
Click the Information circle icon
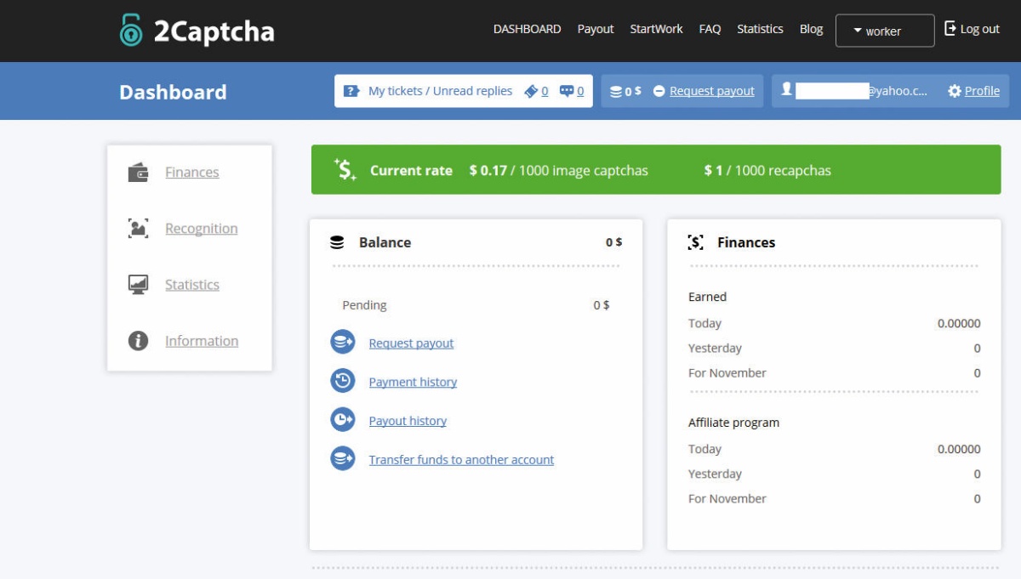pyautogui.click(x=138, y=341)
